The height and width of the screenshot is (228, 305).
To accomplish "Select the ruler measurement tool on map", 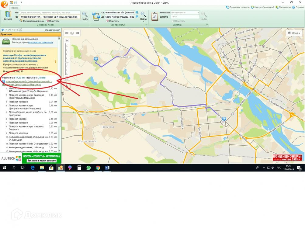I will pyautogui.click(x=67, y=33).
